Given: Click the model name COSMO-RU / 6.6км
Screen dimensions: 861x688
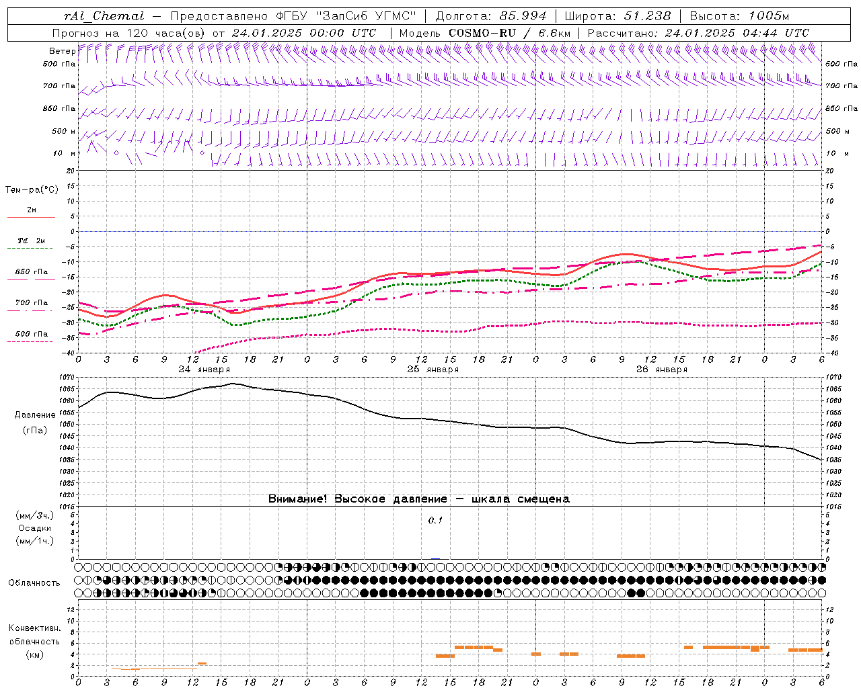Looking at the screenshot, I should click(510, 33).
